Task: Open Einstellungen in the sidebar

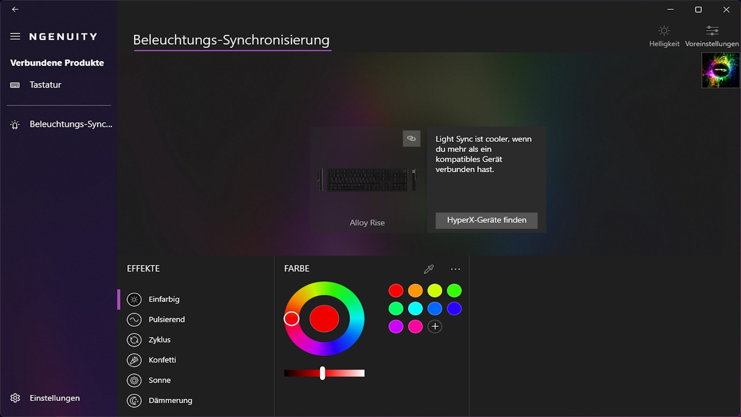Action: coord(55,398)
